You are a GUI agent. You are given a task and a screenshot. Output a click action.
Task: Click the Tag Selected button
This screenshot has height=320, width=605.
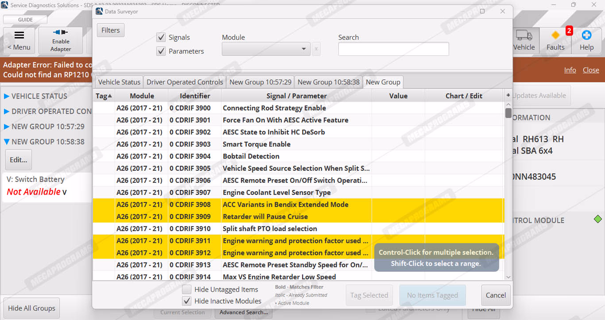click(x=369, y=295)
